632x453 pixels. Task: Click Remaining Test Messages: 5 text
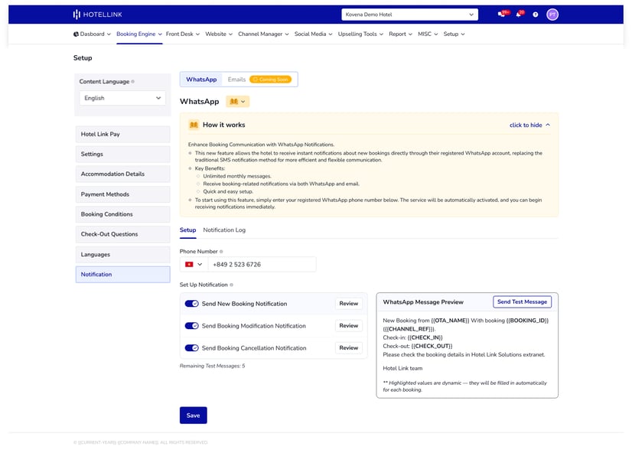[x=213, y=366]
